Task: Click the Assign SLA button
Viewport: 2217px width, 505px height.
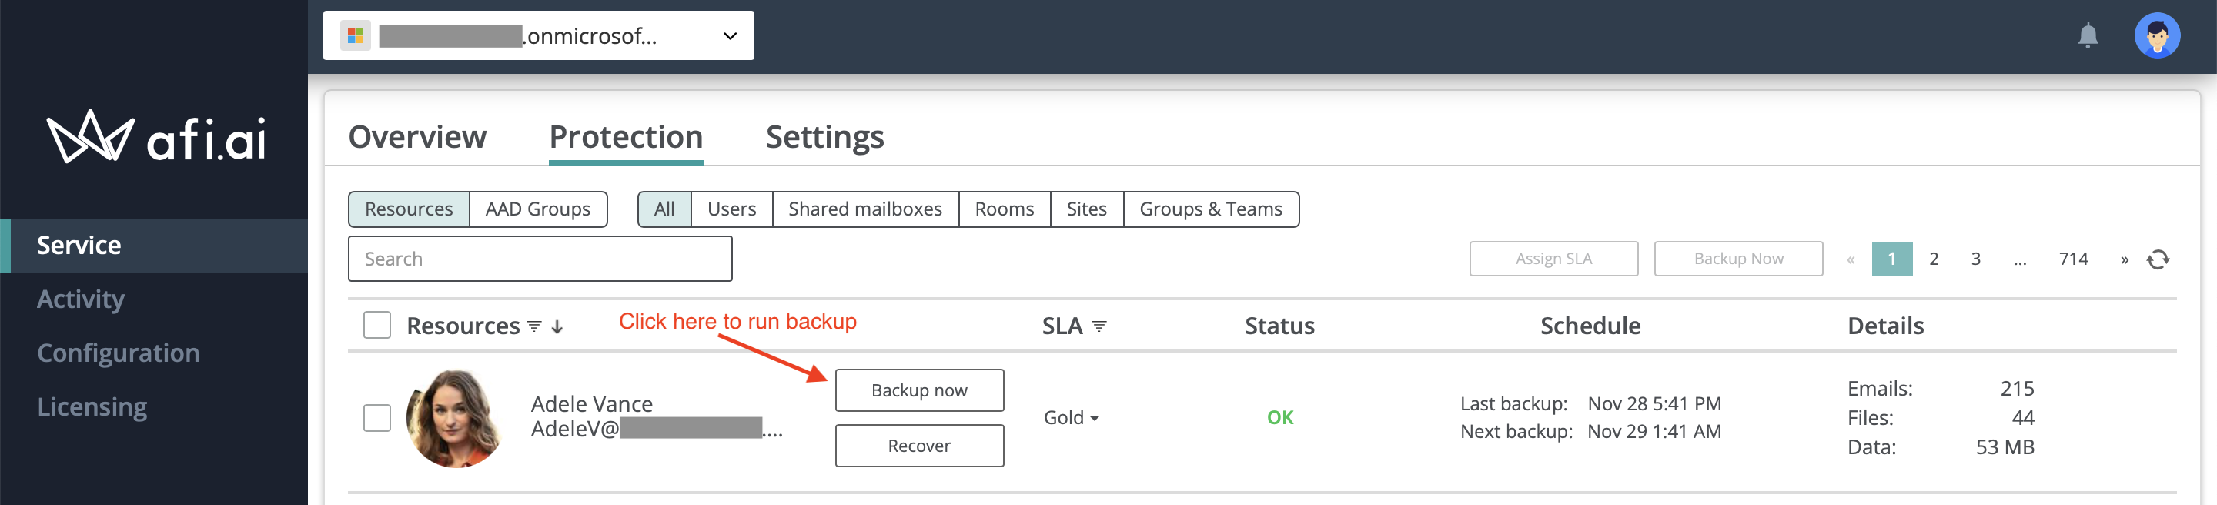Action: [x=1553, y=259]
